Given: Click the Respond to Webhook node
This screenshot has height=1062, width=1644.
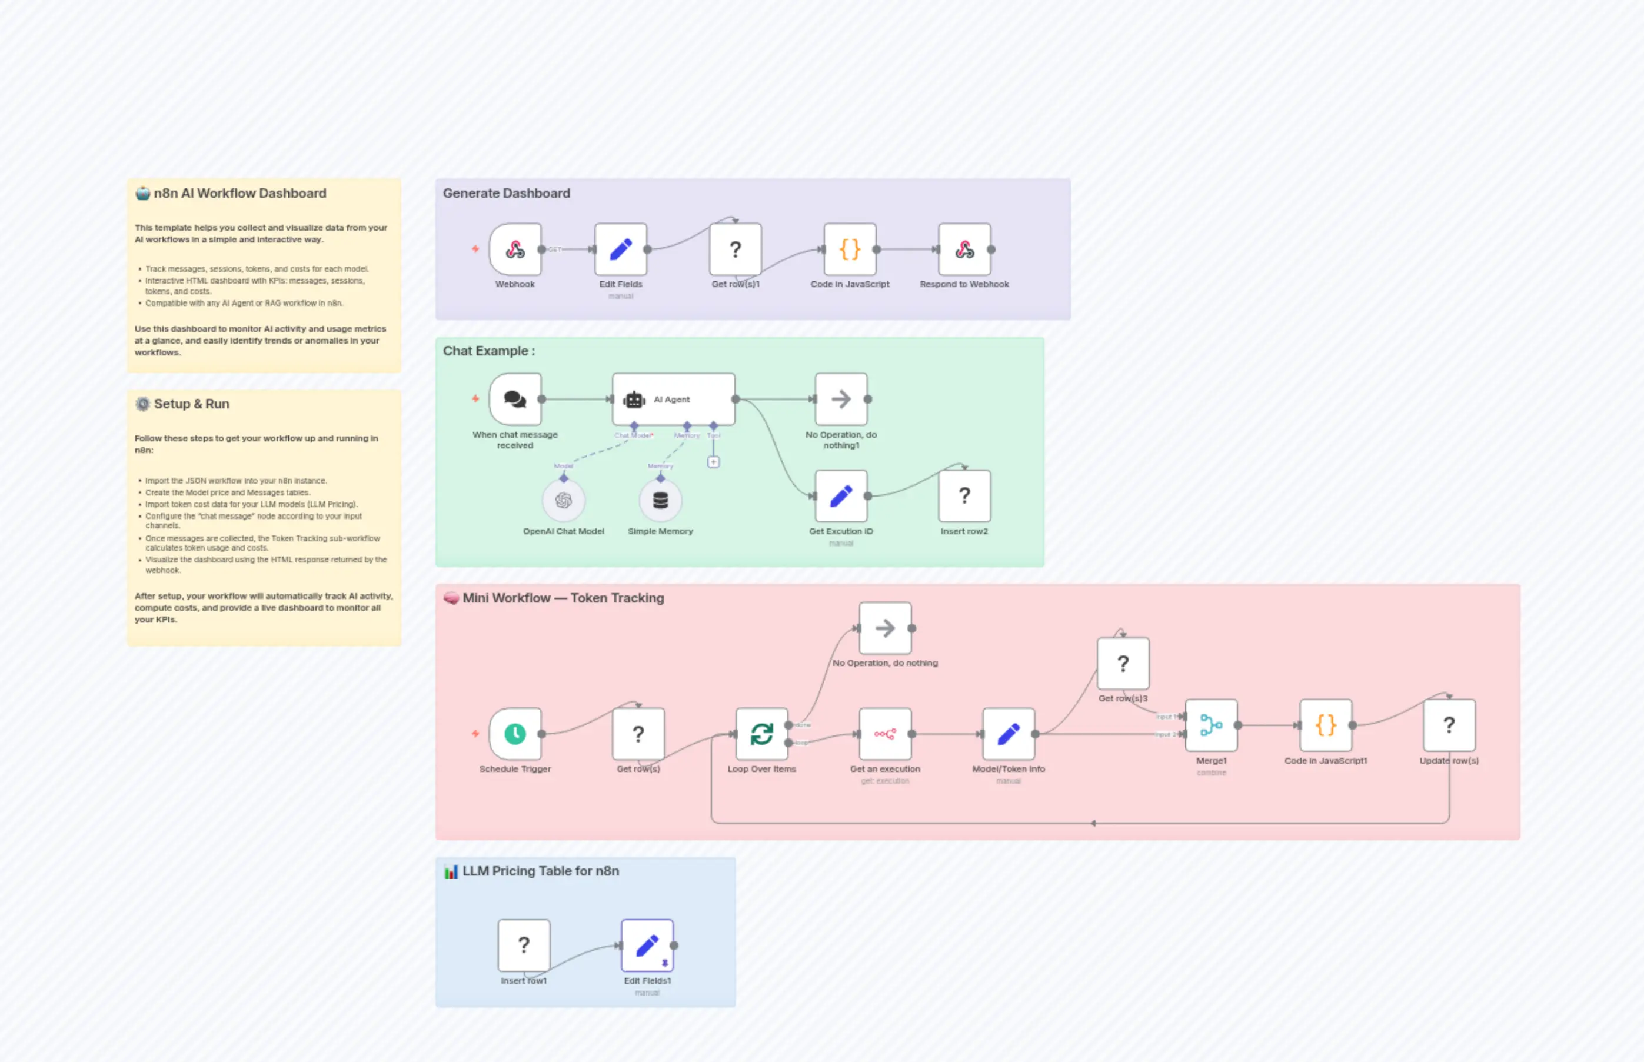Looking at the screenshot, I should [964, 249].
